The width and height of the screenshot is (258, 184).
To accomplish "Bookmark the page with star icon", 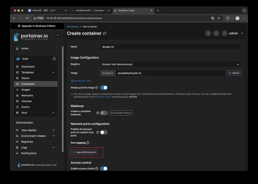I will tap(219, 18).
